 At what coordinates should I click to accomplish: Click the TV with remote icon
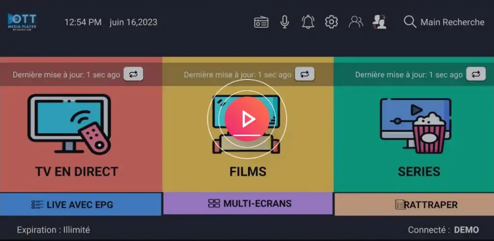click(69, 124)
